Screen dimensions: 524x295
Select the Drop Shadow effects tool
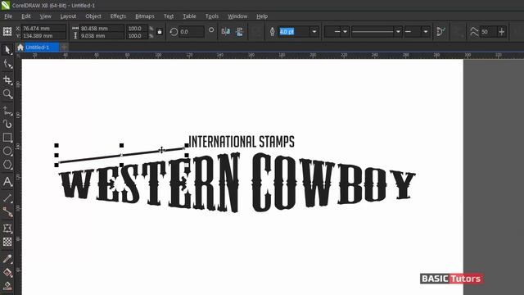(7, 229)
